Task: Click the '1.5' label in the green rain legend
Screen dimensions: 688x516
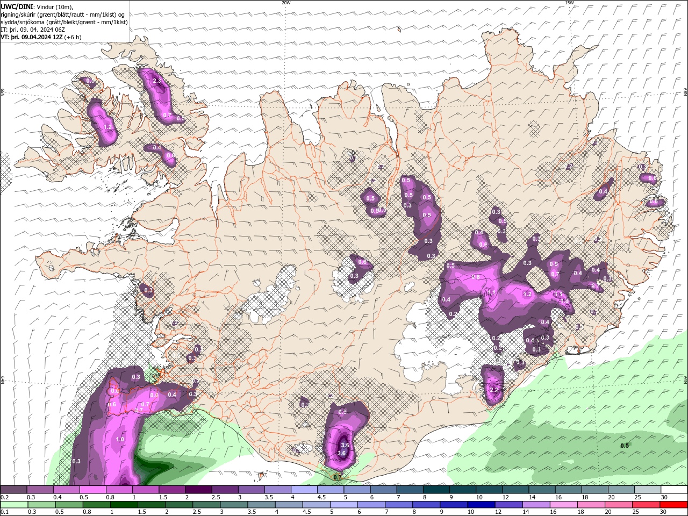Action: [x=142, y=512]
